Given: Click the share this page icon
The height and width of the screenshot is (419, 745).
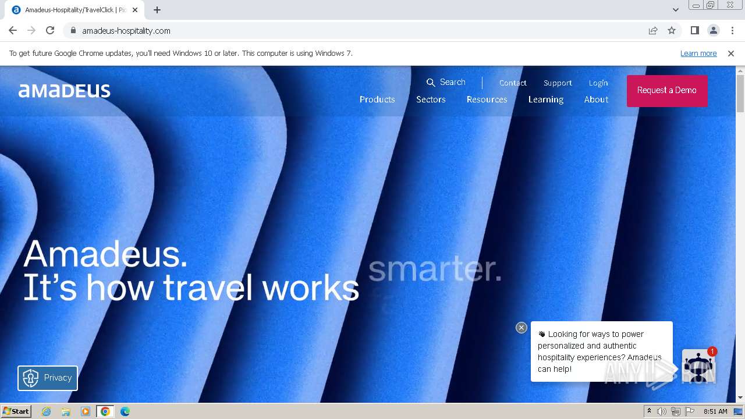Looking at the screenshot, I should (653, 30).
